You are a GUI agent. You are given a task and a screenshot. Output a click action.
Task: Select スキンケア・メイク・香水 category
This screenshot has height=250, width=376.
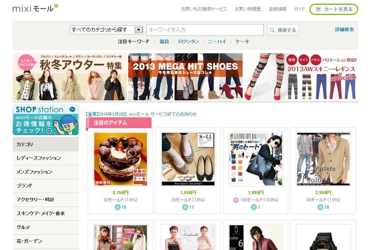[x=46, y=213]
